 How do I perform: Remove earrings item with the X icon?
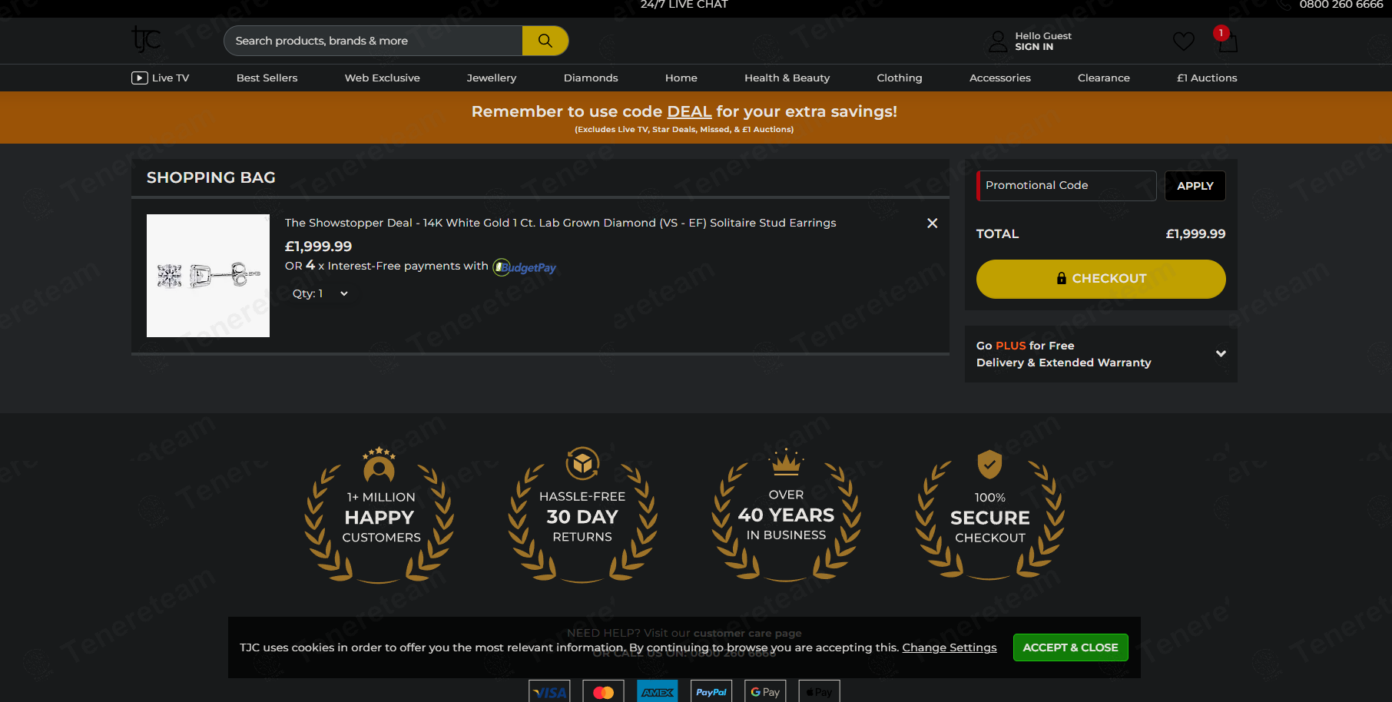tap(932, 223)
